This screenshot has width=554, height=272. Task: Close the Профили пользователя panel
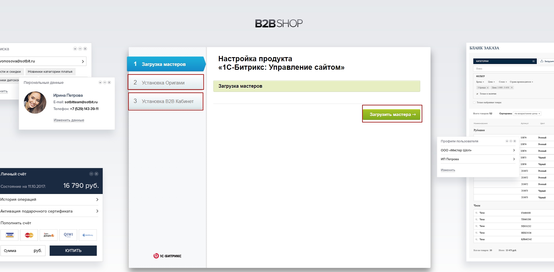coord(515,141)
